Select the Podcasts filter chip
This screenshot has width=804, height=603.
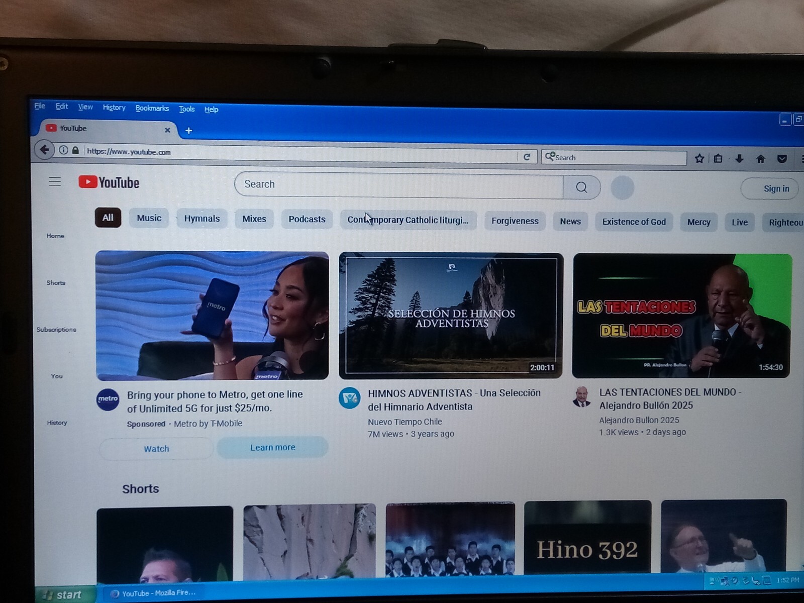click(307, 219)
